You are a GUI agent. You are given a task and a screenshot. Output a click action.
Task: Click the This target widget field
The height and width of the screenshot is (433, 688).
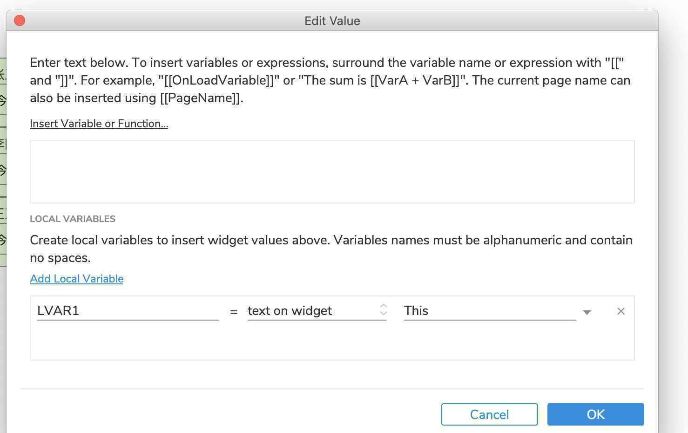tap(490, 311)
